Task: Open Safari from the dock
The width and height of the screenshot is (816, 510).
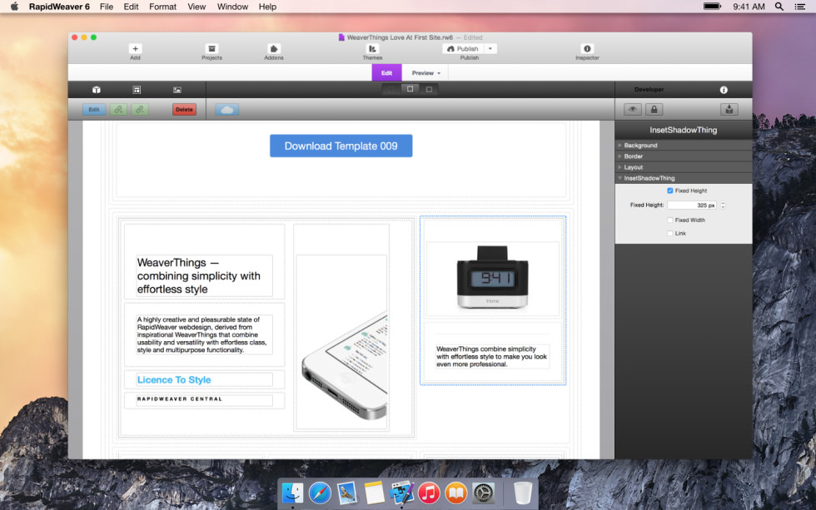Action: tap(320, 493)
